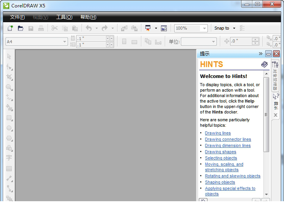Open the Drawing shapes link
This screenshot has height=209, width=284.
point(220,152)
